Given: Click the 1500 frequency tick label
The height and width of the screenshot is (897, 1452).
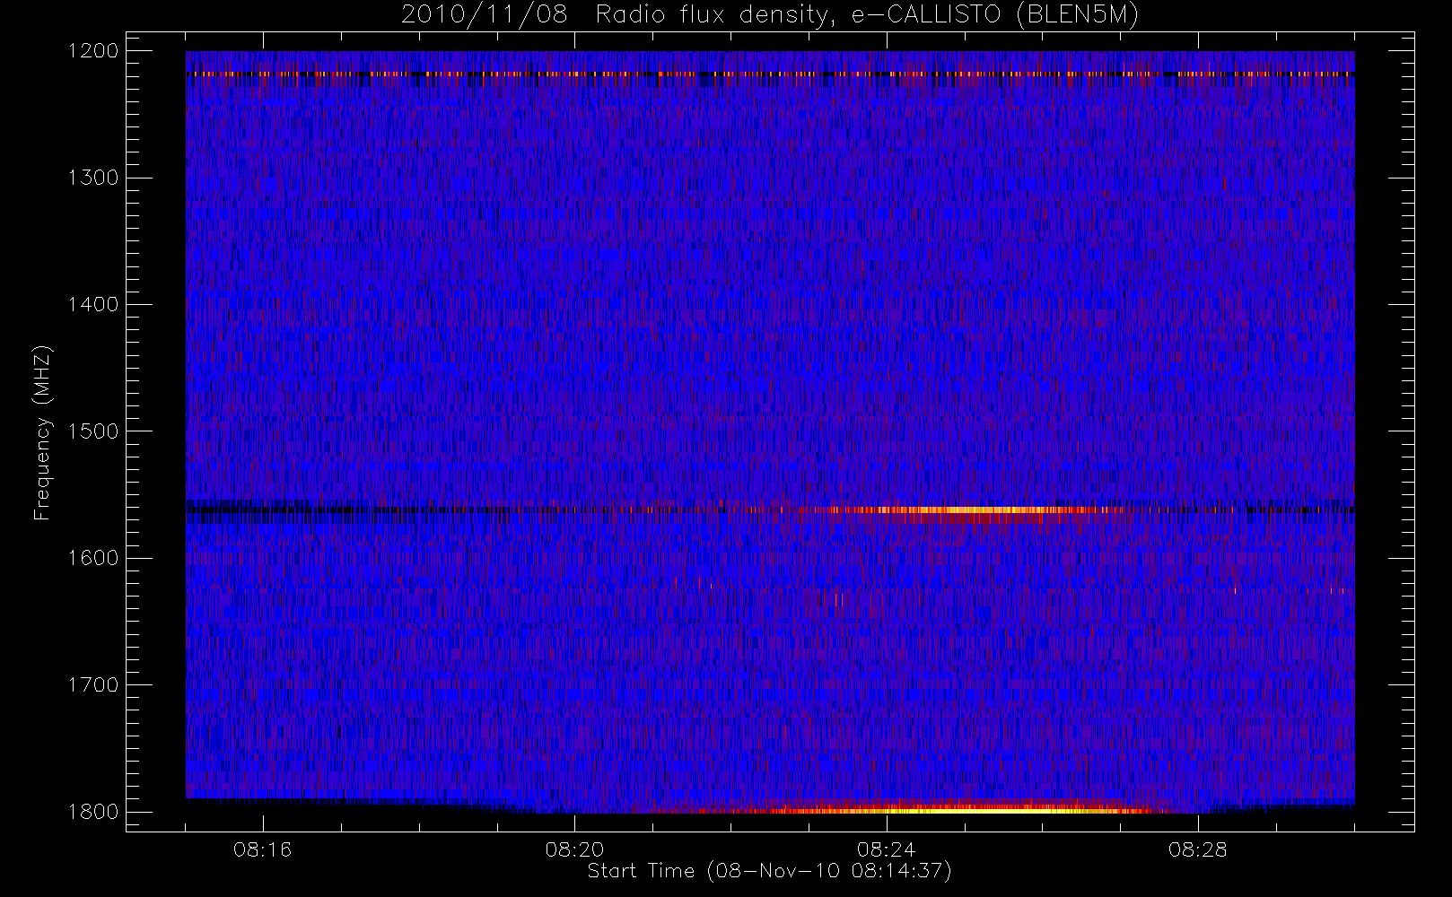Looking at the screenshot, I should pos(93,431).
